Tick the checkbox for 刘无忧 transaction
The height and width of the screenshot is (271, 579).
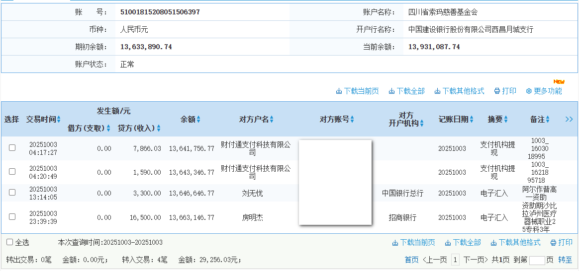pyautogui.click(x=12, y=193)
